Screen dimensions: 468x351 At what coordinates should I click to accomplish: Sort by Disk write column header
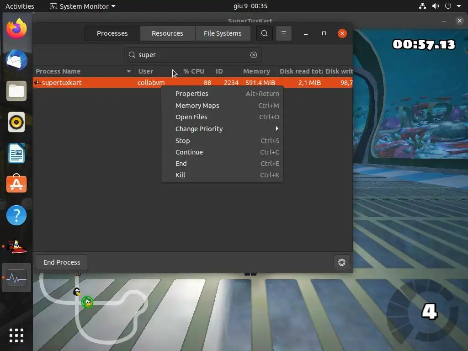(x=339, y=71)
